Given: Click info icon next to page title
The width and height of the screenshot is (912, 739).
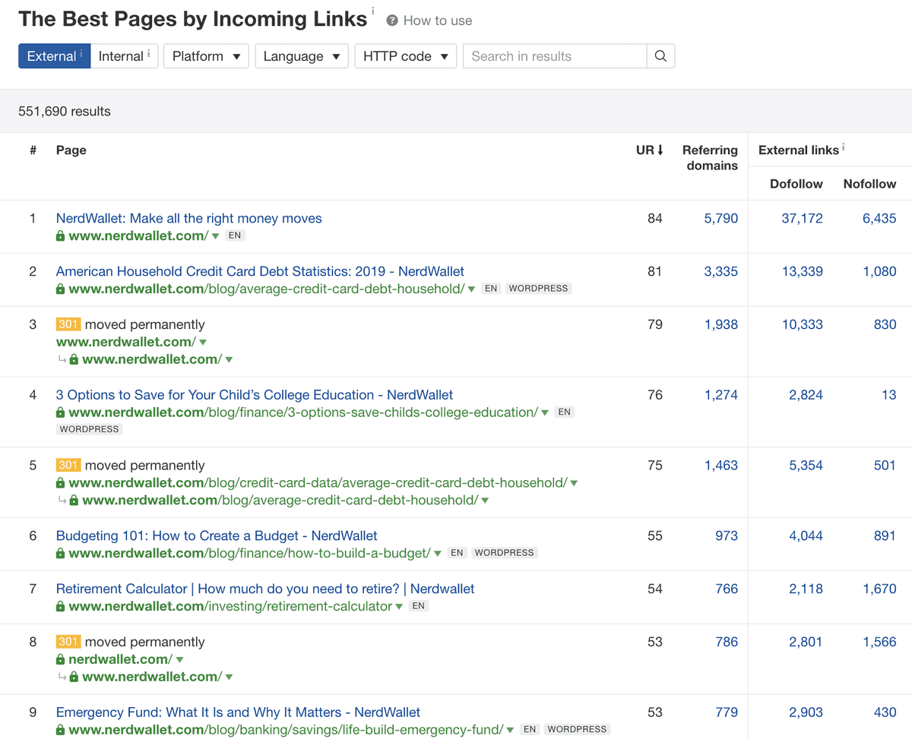Looking at the screenshot, I should click(373, 11).
